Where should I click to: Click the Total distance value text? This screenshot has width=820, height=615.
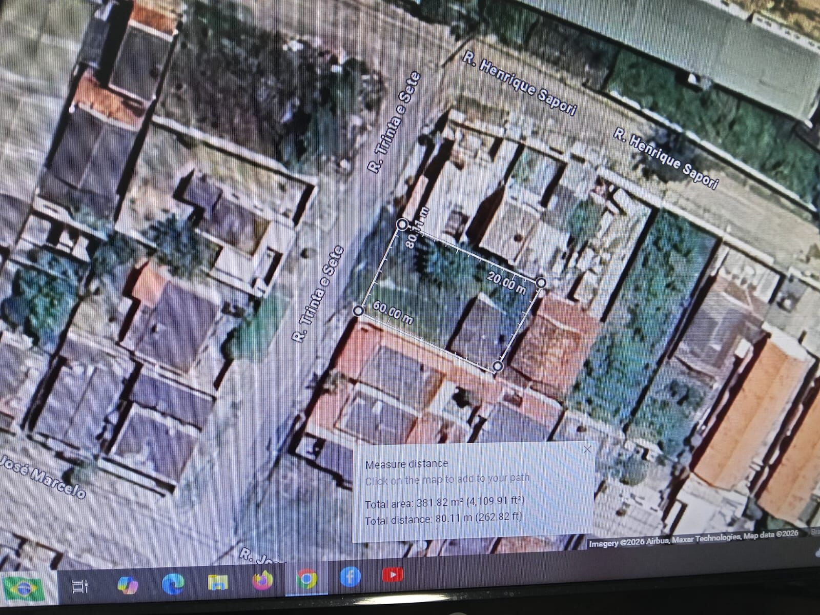[443, 518]
